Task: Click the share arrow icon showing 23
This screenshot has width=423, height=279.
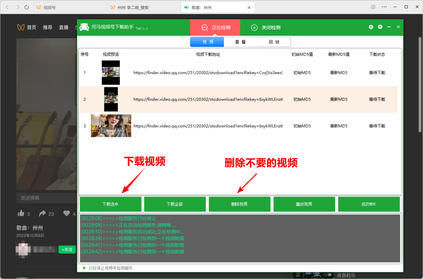Action: (43, 213)
